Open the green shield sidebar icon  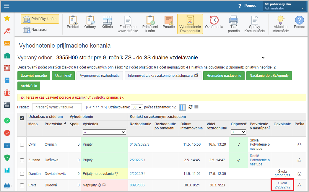click(7, 158)
